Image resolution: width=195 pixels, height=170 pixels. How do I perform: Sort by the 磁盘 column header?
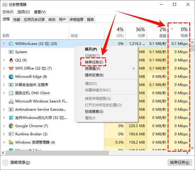click(x=158, y=33)
